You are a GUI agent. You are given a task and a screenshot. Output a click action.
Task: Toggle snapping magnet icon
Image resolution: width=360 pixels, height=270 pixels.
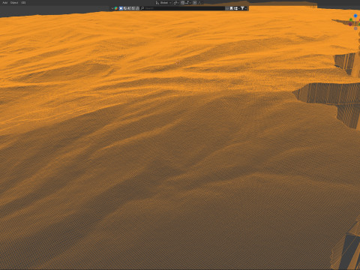tap(182, 2)
